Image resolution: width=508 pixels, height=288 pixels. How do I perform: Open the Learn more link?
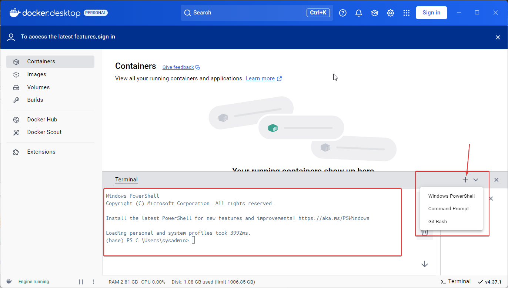[x=264, y=78]
